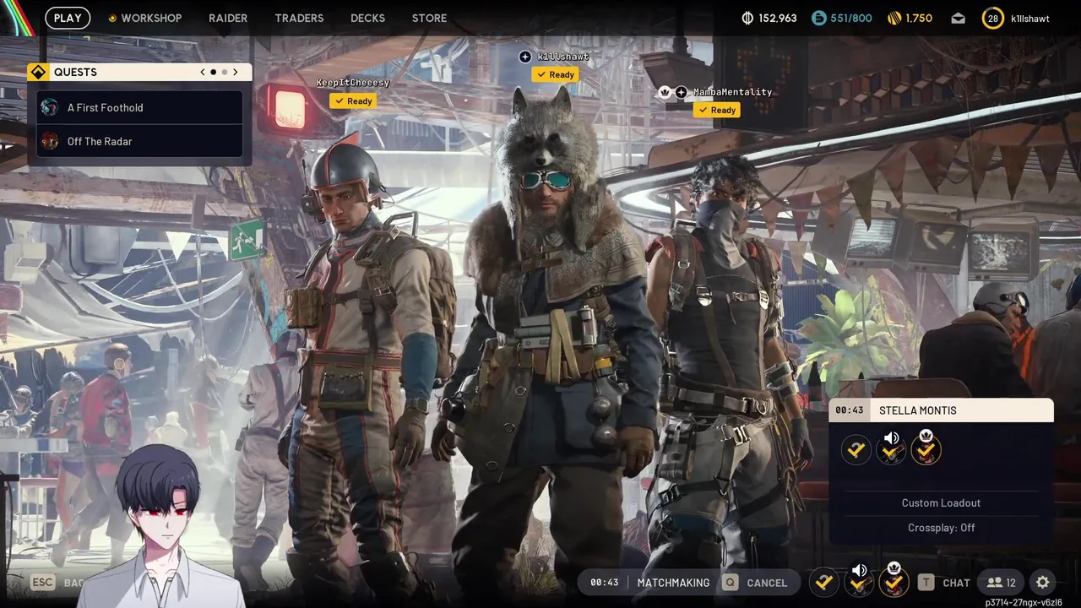Click the question-mark avatar in Stella Montis panel

click(856, 450)
